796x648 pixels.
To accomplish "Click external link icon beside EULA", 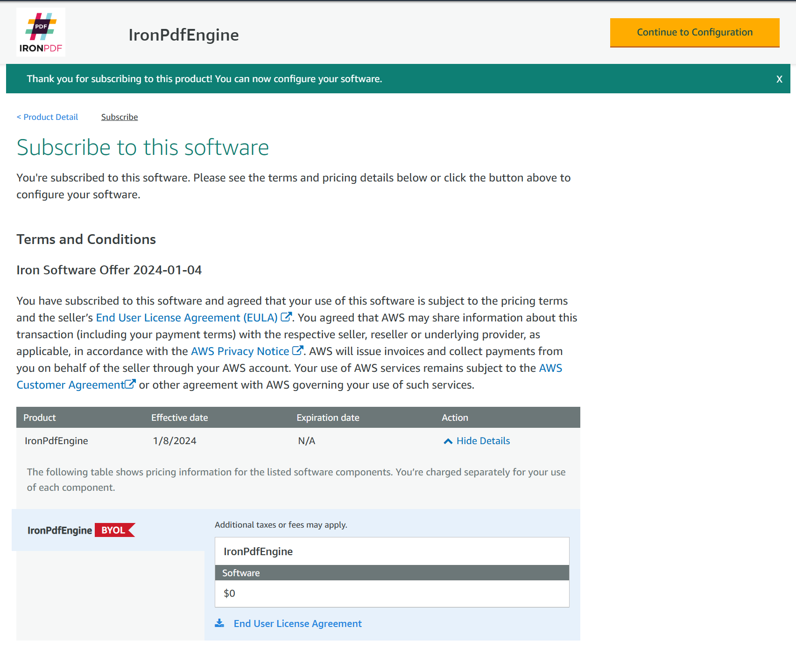I will 286,317.
